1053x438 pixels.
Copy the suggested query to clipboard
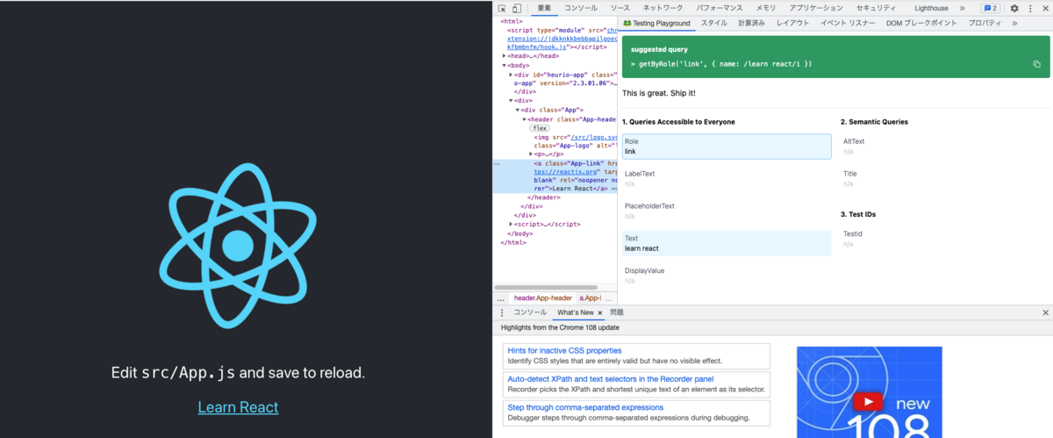[x=1036, y=64]
